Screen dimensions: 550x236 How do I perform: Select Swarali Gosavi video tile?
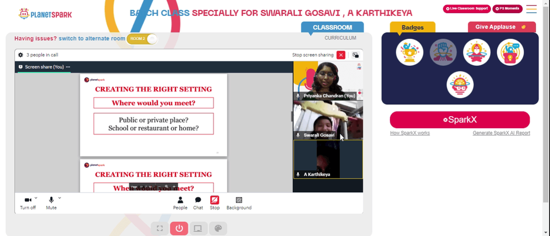click(x=328, y=120)
